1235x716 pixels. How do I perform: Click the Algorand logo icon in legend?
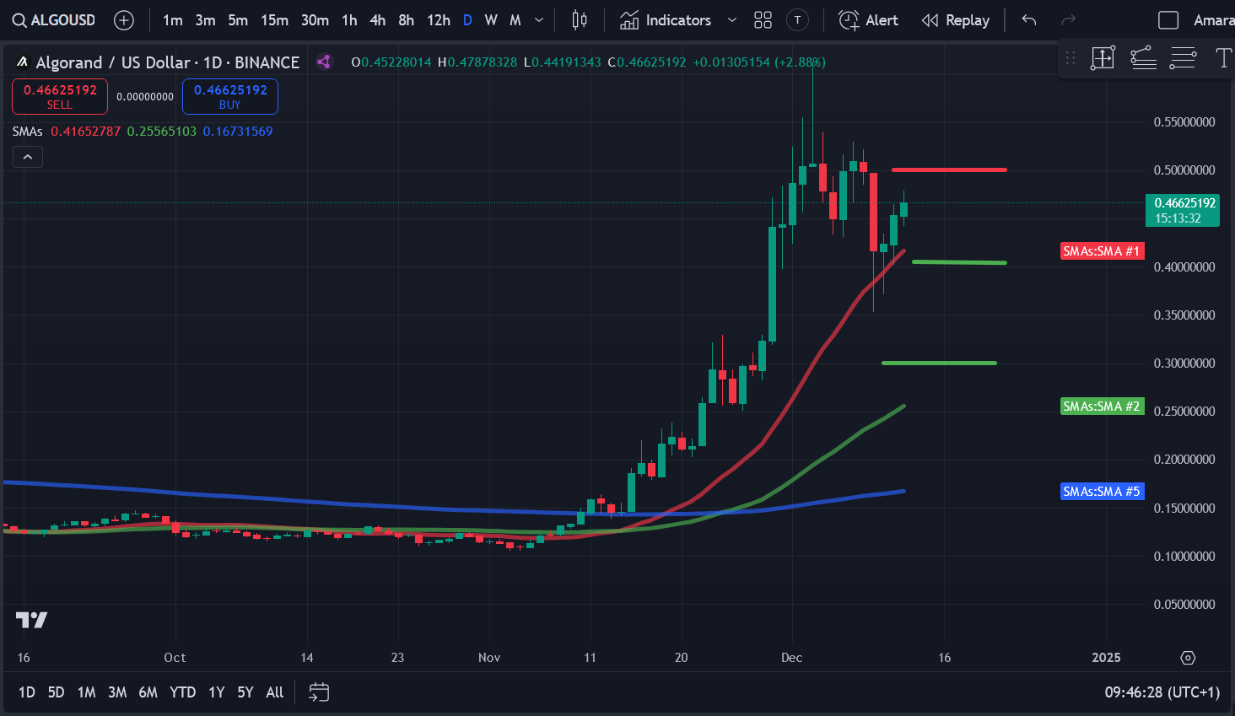click(23, 62)
